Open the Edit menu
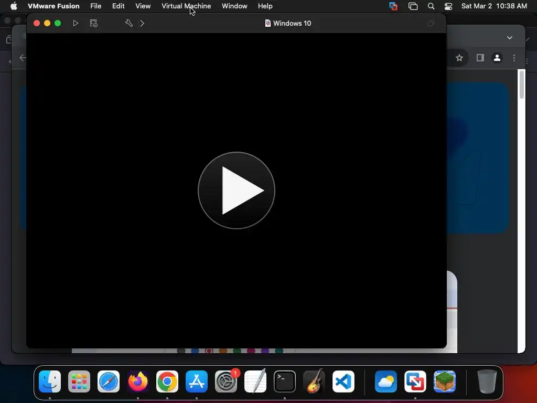Viewport: 537px width, 403px height. pyautogui.click(x=118, y=6)
